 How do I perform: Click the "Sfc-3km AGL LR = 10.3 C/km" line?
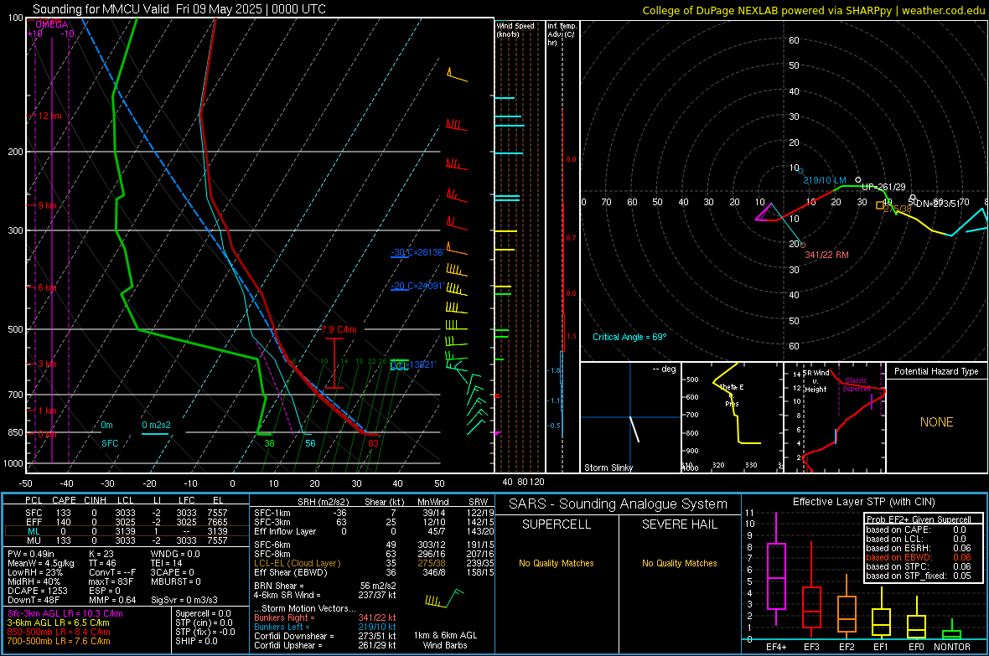point(65,613)
